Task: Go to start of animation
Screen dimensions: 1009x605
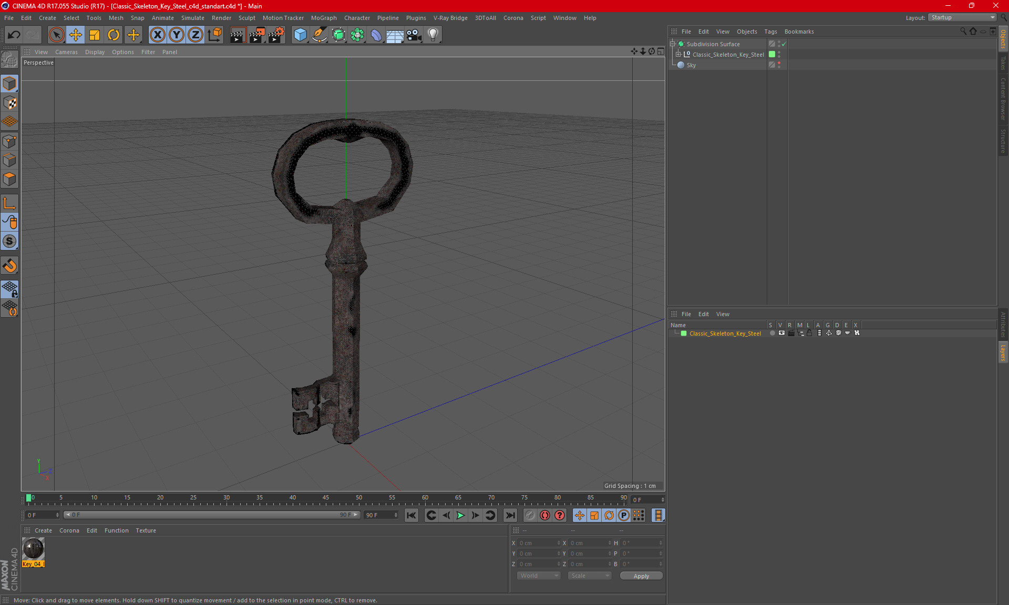Action: pos(411,516)
